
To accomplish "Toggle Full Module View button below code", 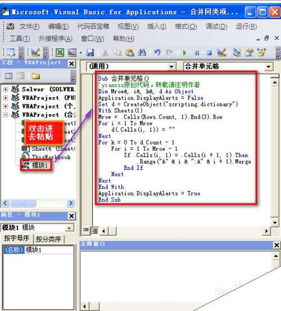I will 94,231.
